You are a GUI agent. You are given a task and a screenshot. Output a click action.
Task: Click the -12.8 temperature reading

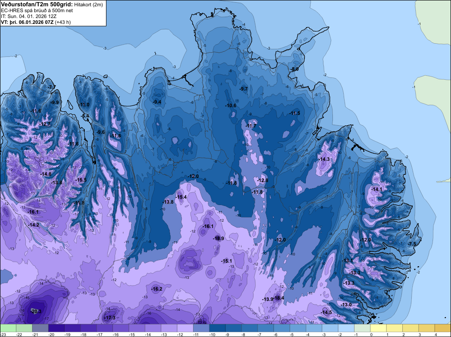(x=262, y=180)
